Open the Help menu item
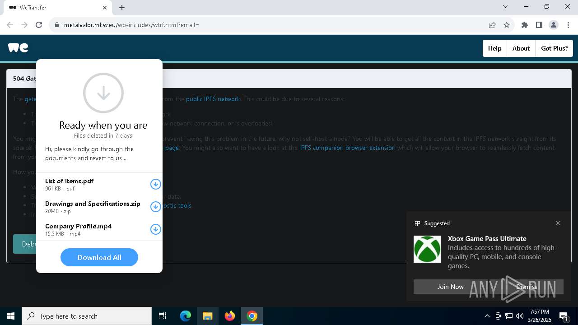Image resolution: width=578 pixels, height=325 pixels. pyautogui.click(x=494, y=48)
